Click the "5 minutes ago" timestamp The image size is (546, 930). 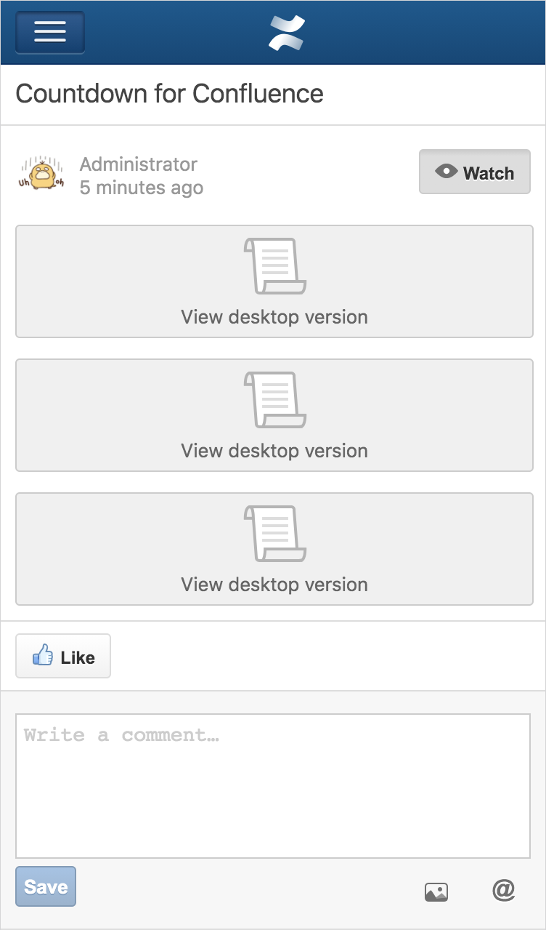141,188
